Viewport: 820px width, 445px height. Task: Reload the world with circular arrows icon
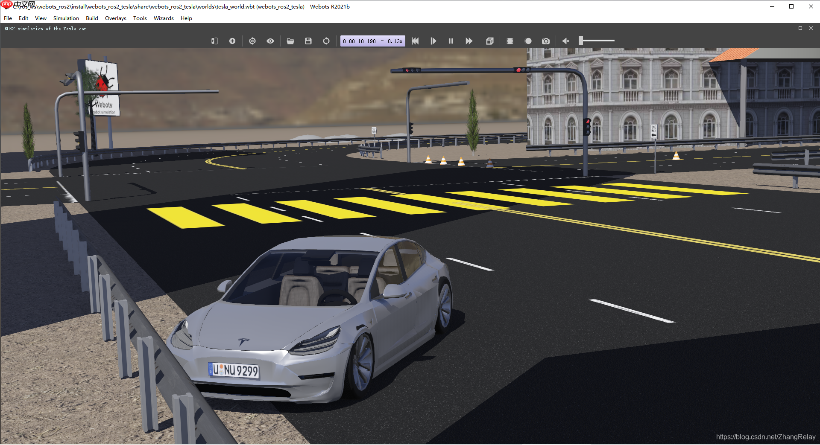326,41
